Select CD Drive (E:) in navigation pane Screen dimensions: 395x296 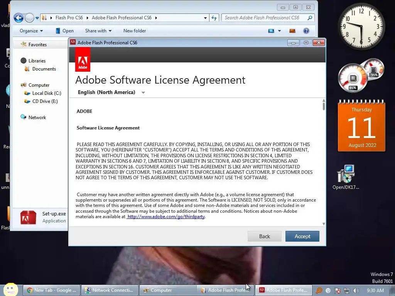click(45, 101)
